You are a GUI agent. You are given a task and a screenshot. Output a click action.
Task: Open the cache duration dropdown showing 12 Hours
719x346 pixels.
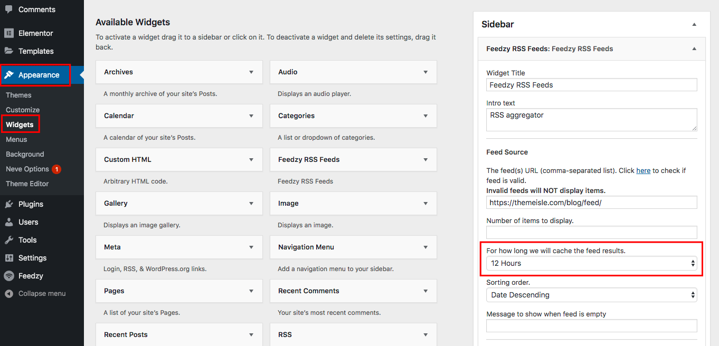coord(591,263)
